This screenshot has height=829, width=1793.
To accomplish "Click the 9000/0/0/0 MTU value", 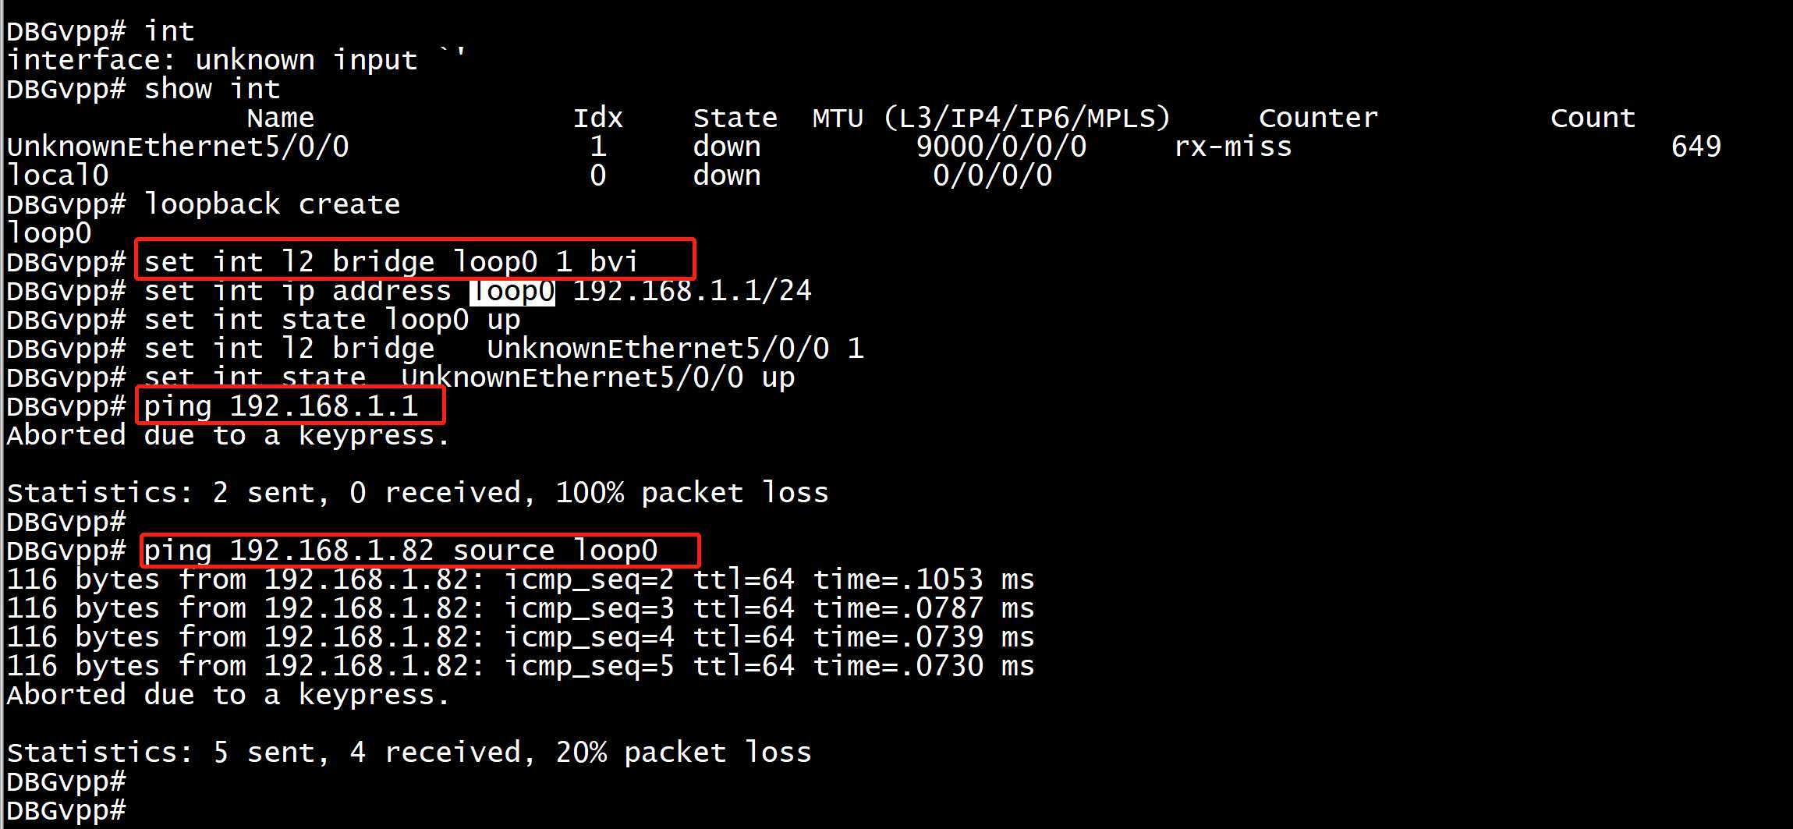I will point(1001,147).
